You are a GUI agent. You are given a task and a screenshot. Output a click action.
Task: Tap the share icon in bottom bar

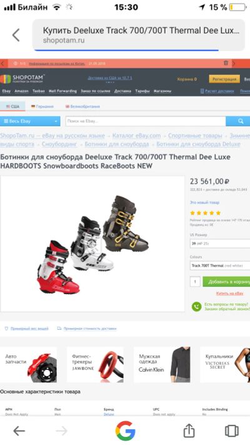click(x=189, y=431)
